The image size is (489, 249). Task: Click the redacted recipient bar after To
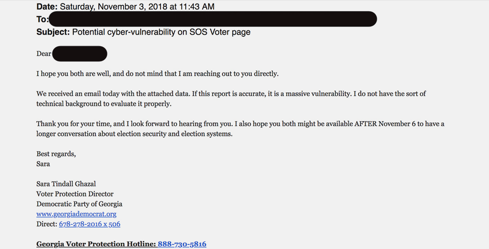(x=213, y=19)
